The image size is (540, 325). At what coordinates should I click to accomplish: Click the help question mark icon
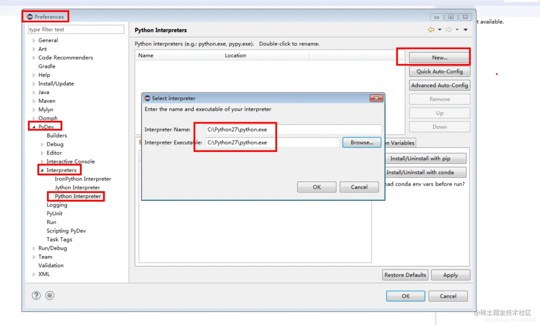(36, 295)
